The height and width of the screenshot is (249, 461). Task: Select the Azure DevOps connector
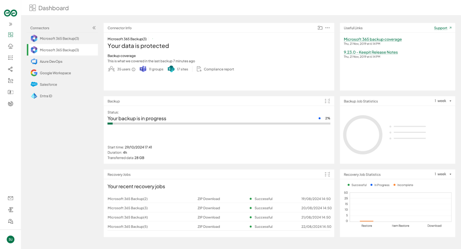pos(63,61)
